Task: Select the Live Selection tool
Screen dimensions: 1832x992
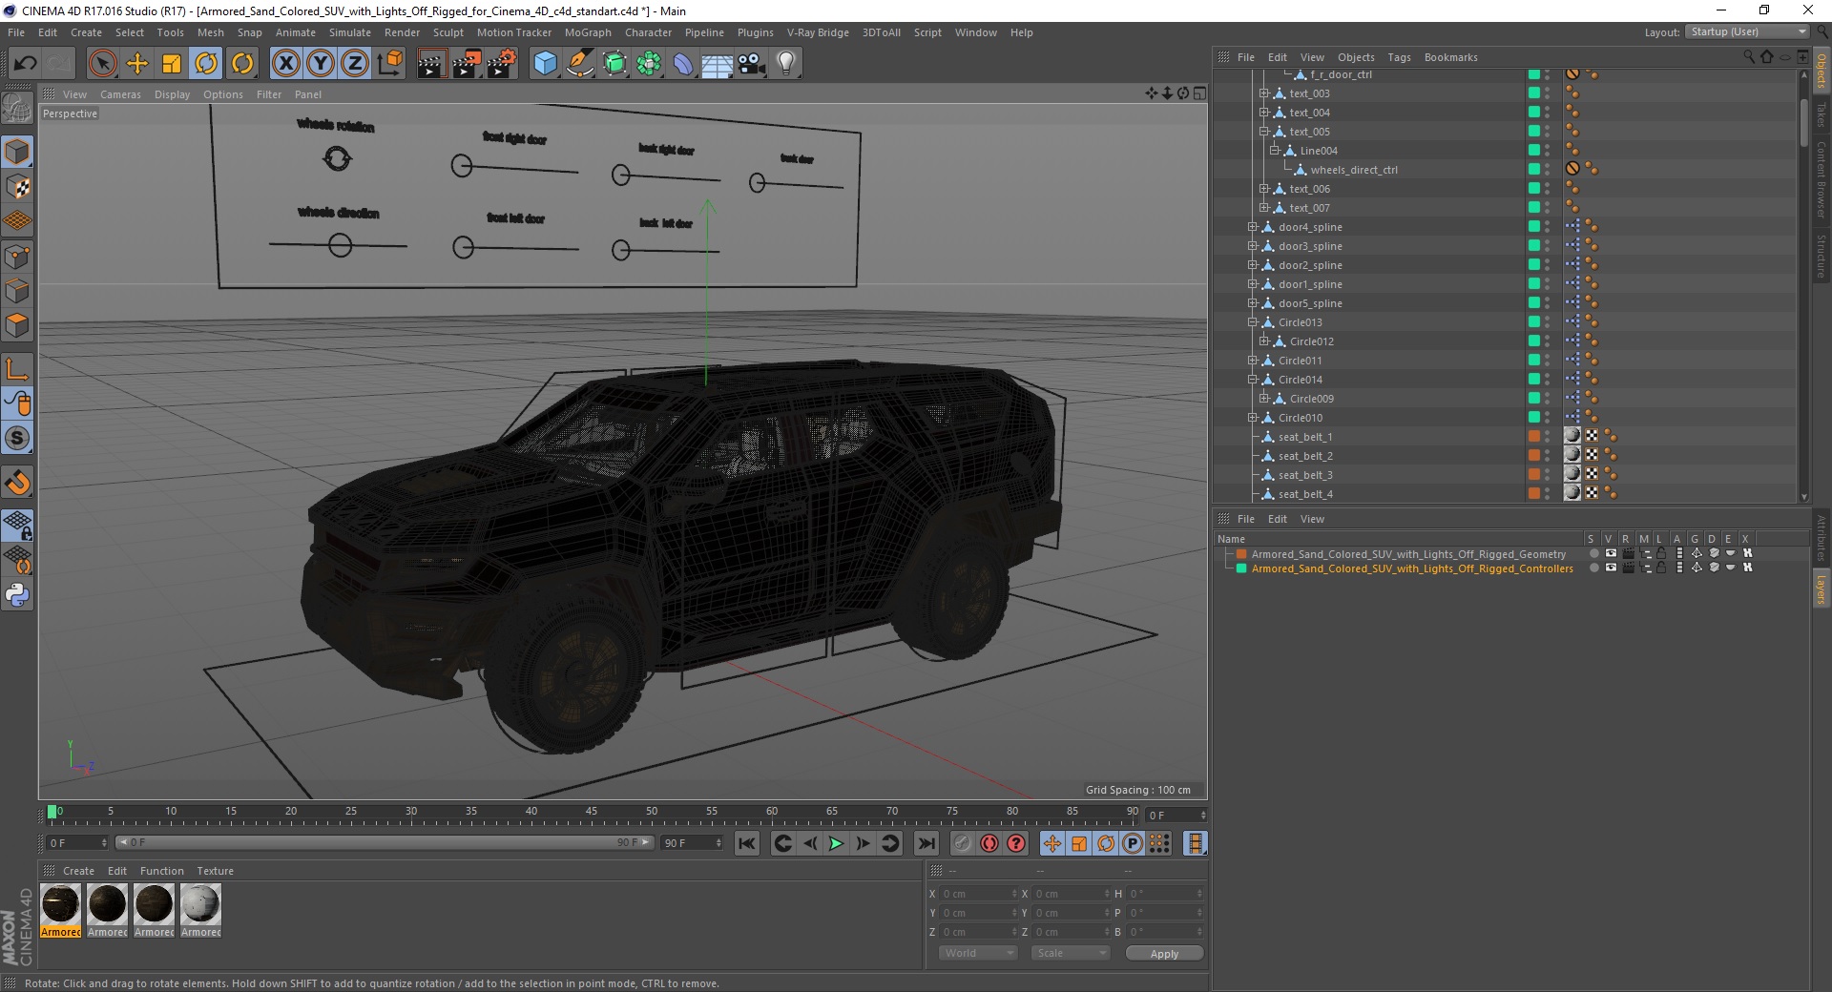Action: tap(102, 64)
